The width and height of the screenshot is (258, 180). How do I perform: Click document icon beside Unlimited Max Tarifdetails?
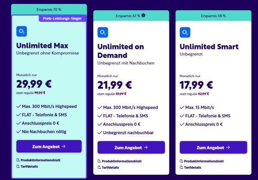tap(18, 167)
